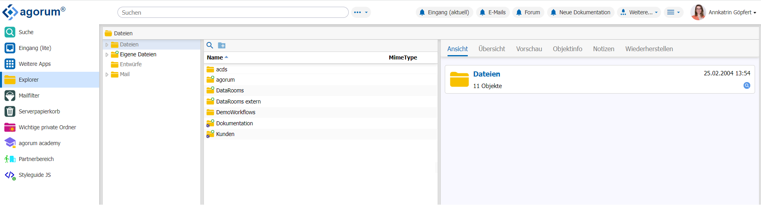Click the search magnifier above the file list
The height and width of the screenshot is (205, 761).
(210, 46)
